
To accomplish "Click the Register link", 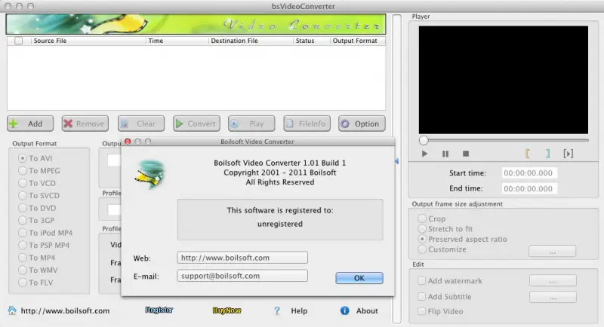I will coord(159,310).
